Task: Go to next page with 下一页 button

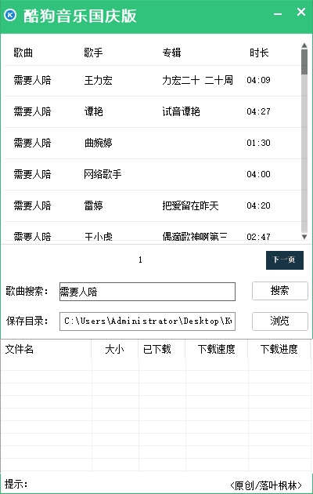Action: 285,260
